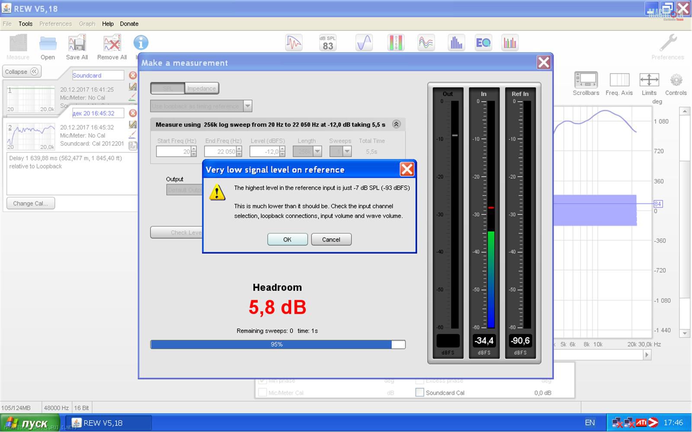Open the Donate menu

[x=129, y=24]
